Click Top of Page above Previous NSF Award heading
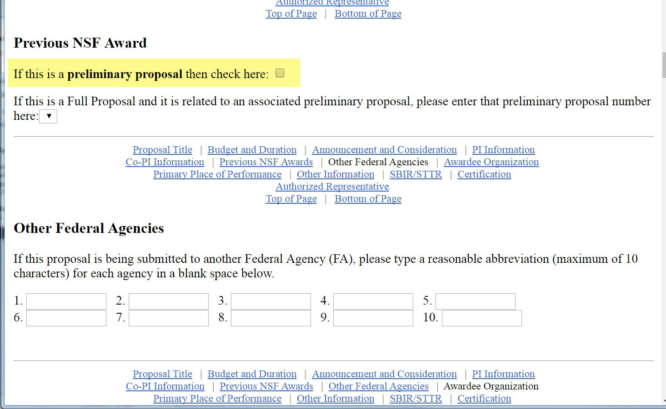The height and width of the screenshot is (409, 666). coord(291,14)
